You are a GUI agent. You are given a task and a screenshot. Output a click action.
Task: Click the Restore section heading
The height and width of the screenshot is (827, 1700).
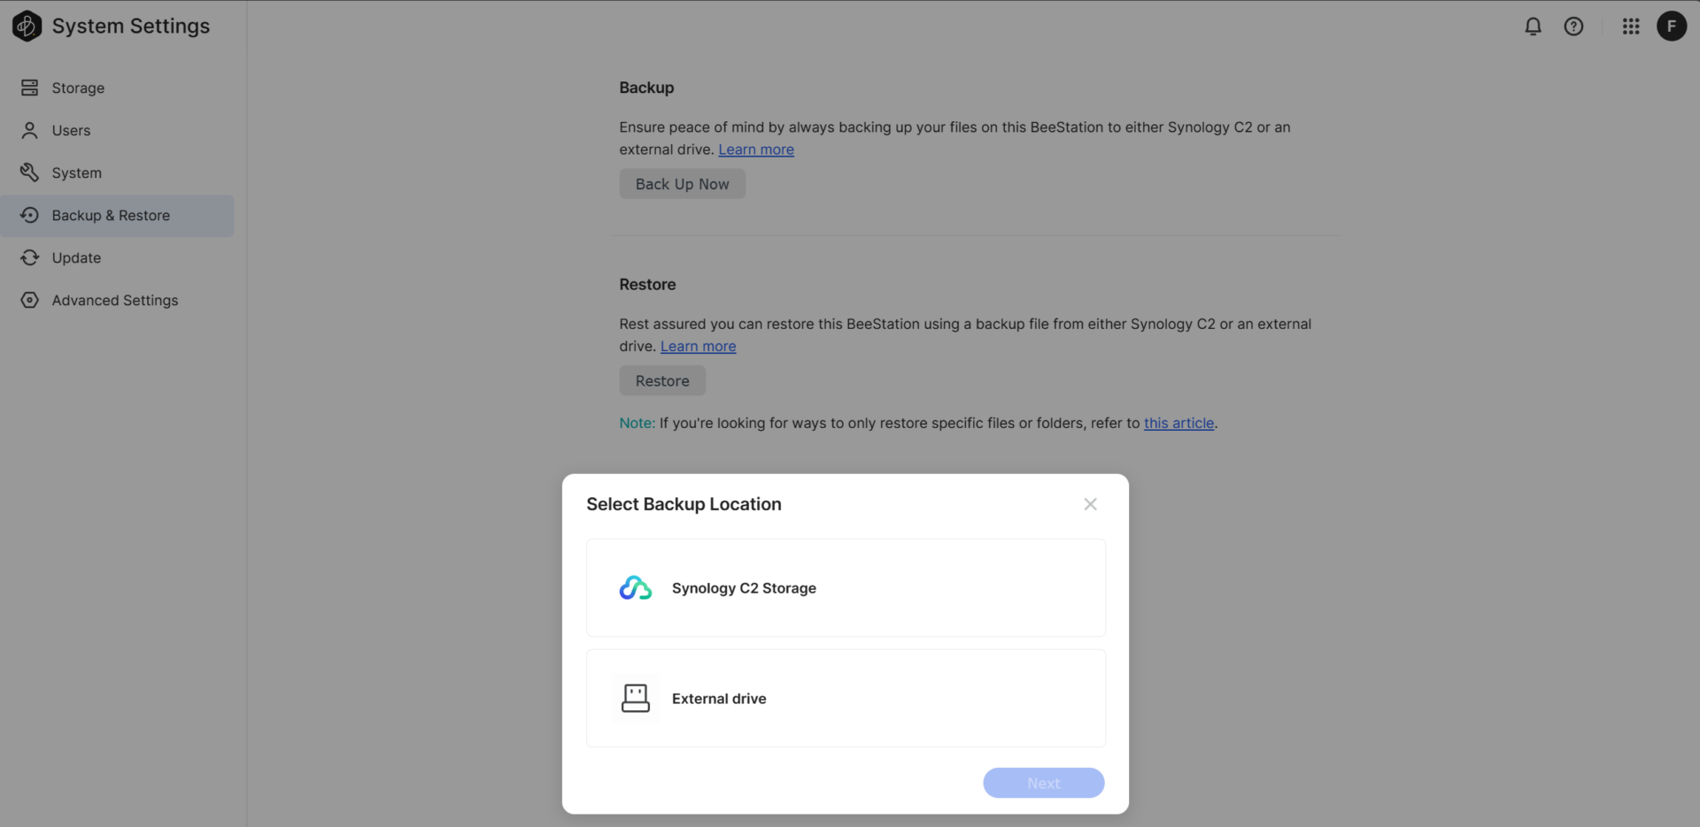(647, 285)
